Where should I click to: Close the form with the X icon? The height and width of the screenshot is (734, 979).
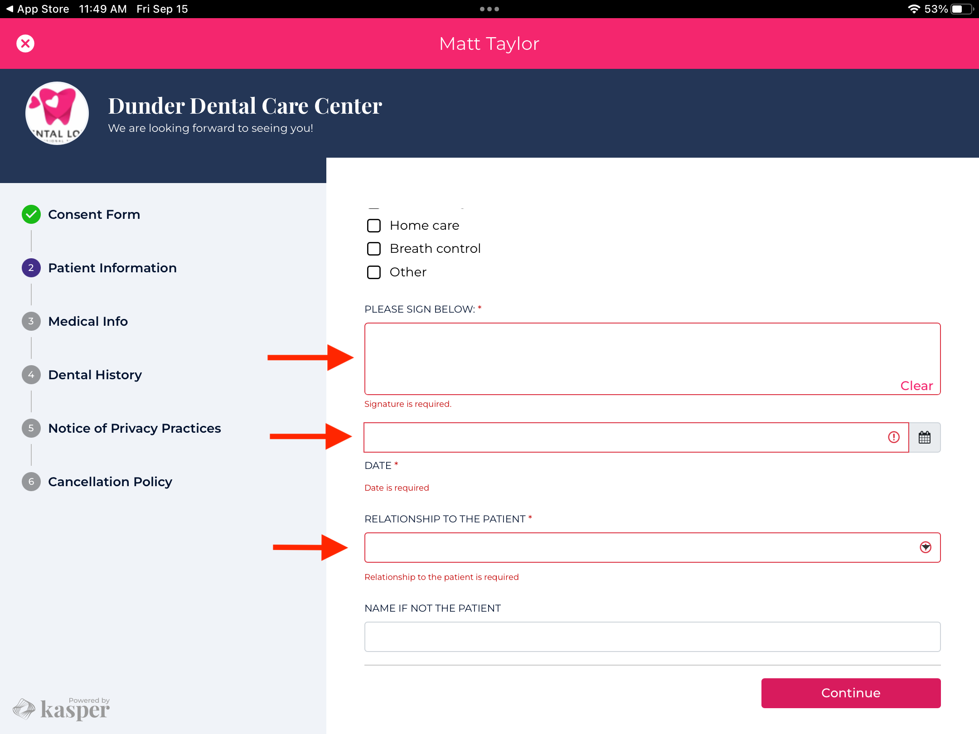pos(25,43)
